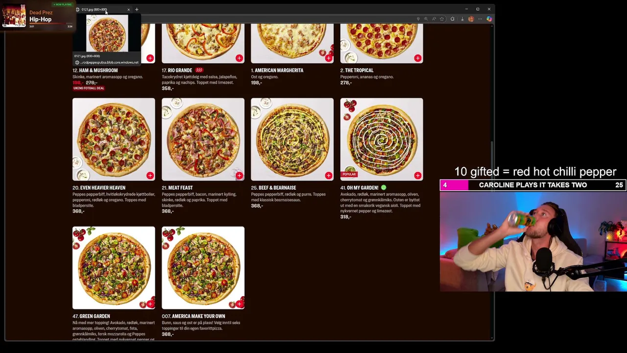This screenshot has height=353, width=627.
Task: Click the zoom magnifier icon in address bar
Action: coord(426,19)
